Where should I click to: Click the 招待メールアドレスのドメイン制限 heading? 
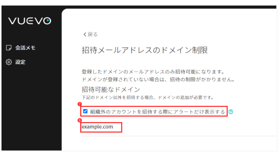[144, 50]
